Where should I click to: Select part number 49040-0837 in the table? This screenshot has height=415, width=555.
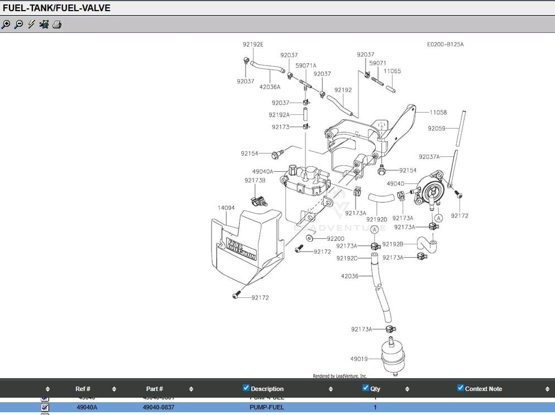pyautogui.click(x=158, y=407)
